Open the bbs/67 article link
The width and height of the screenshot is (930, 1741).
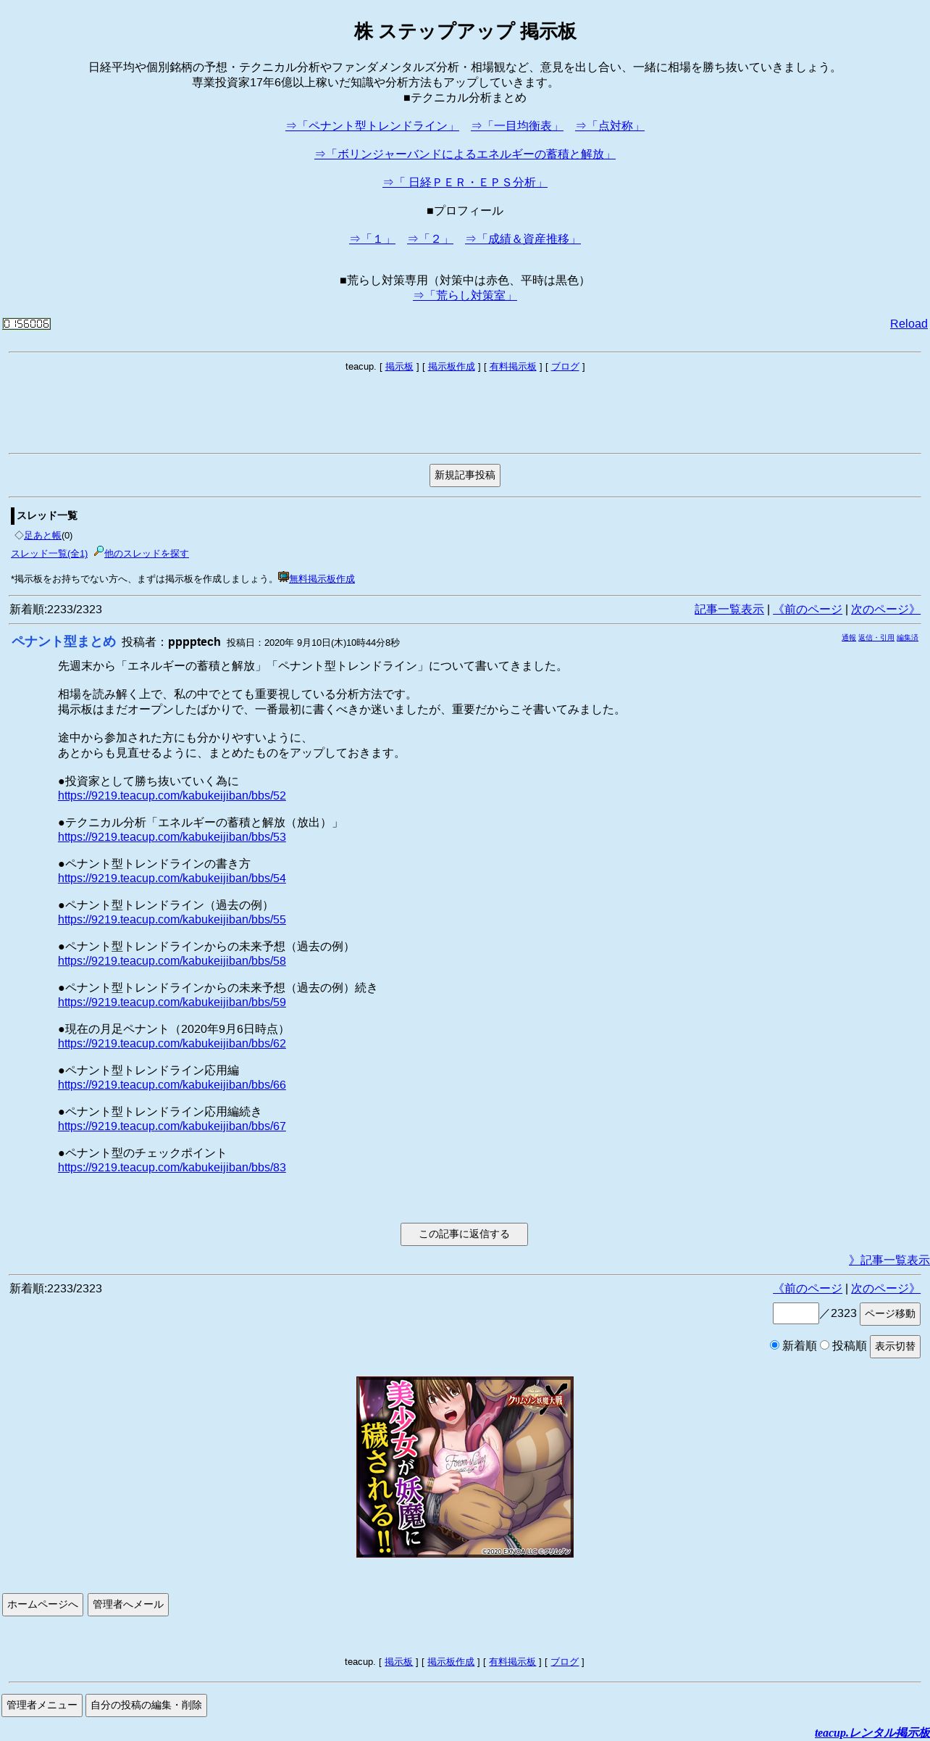coord(172,1126)
